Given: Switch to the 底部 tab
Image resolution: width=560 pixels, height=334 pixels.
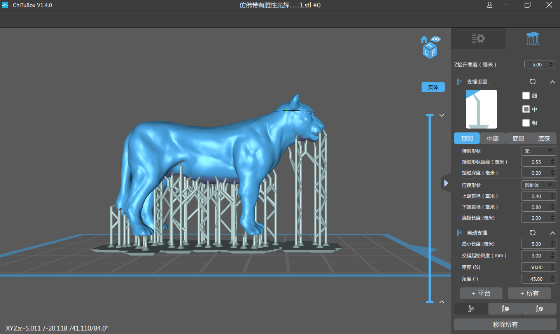Looking at the screenshot, I should (518, 139).
